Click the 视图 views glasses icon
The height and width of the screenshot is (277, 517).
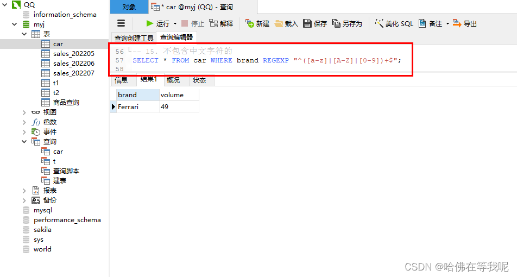[36, 112]
